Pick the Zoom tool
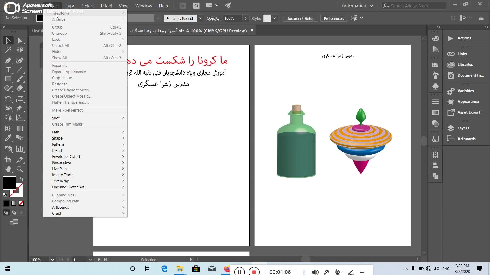 pos(20,169)
